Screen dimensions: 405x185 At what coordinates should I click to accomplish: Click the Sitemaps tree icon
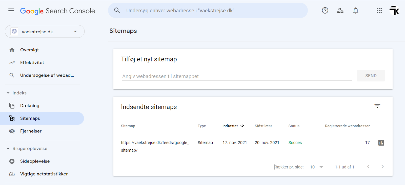click(x=12, y=118)
